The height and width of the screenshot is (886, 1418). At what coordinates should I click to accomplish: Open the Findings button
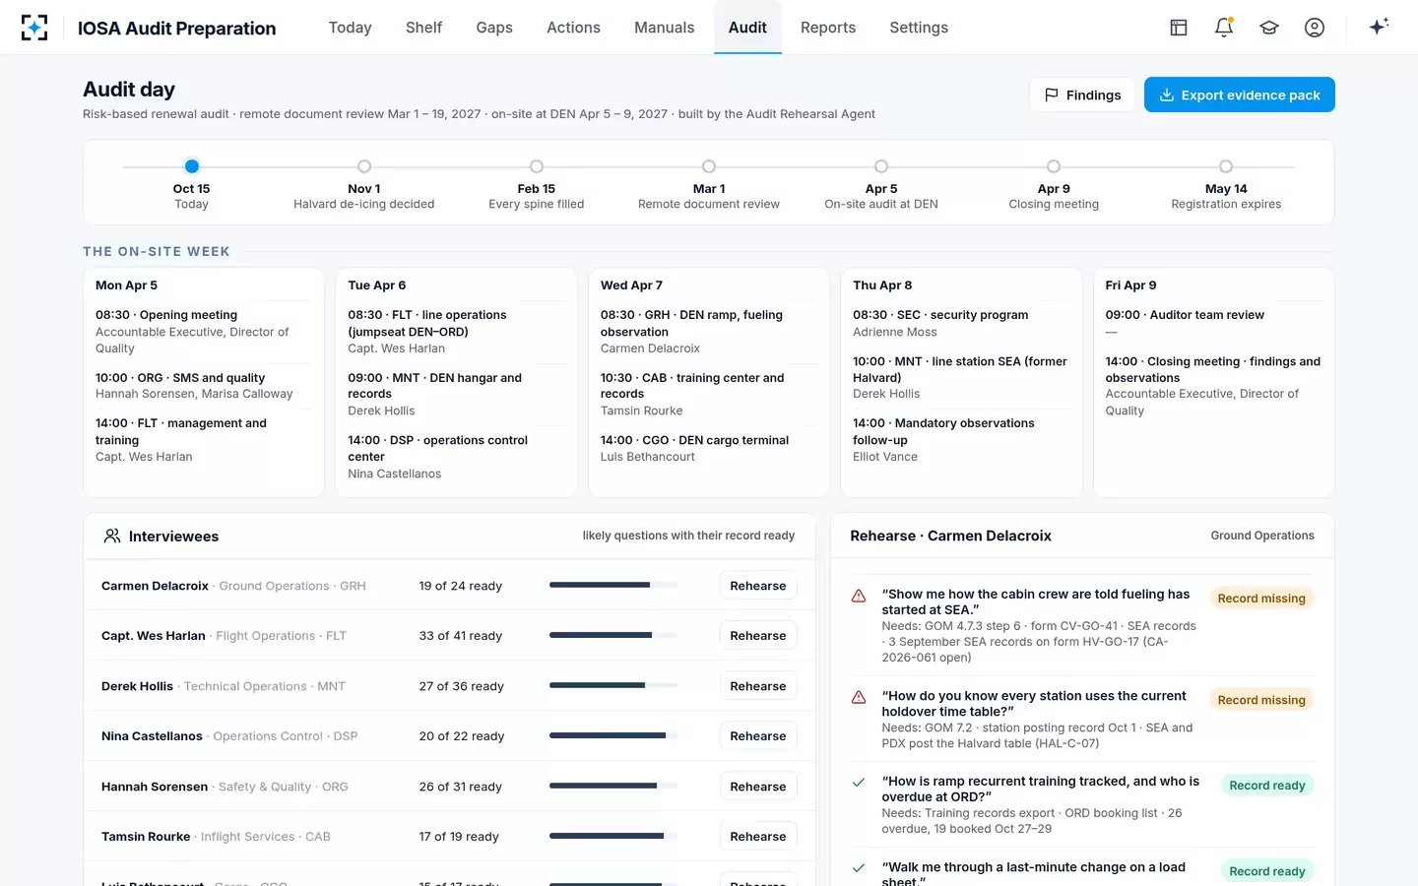[x=1082, y=95]
